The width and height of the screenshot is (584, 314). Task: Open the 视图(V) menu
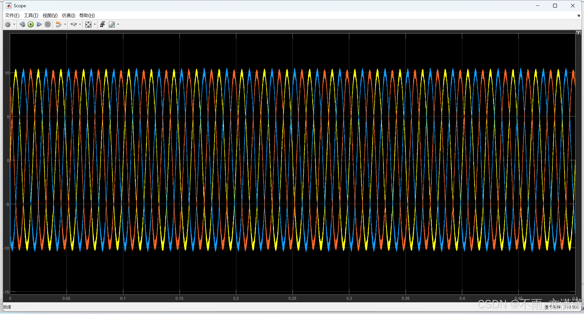[50, 16]
